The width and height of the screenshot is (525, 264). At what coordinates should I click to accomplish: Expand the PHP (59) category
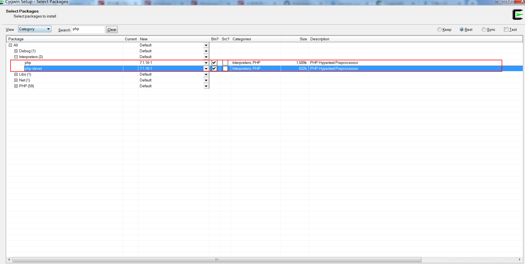16,86
